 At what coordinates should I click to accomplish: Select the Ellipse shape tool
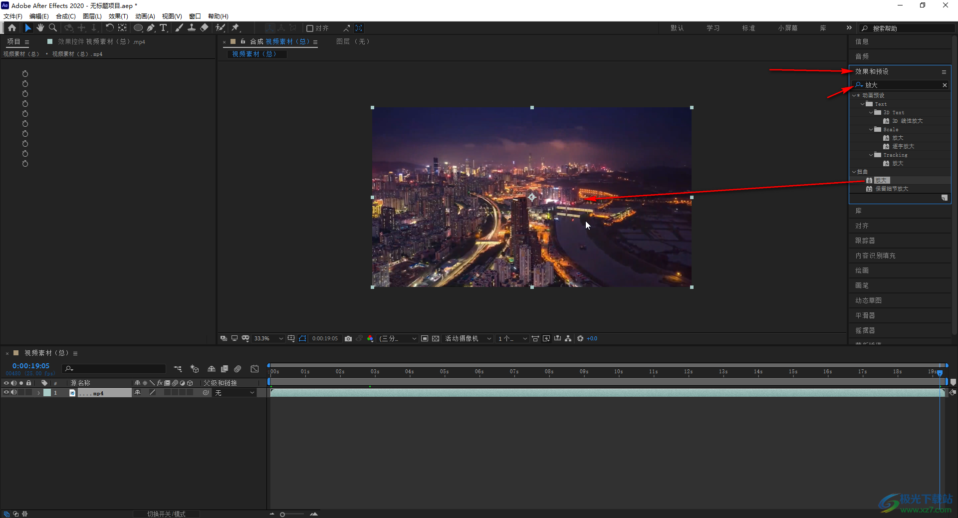(x=138, y=28)
